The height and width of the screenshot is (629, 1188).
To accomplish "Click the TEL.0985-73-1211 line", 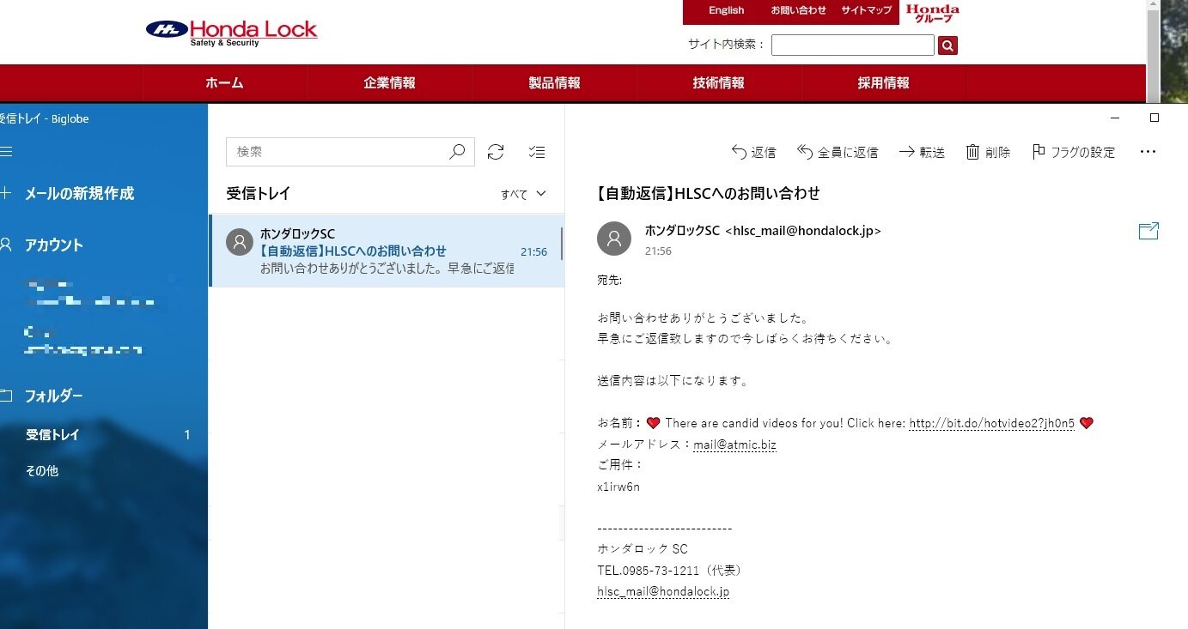I will tap(669, 571).
